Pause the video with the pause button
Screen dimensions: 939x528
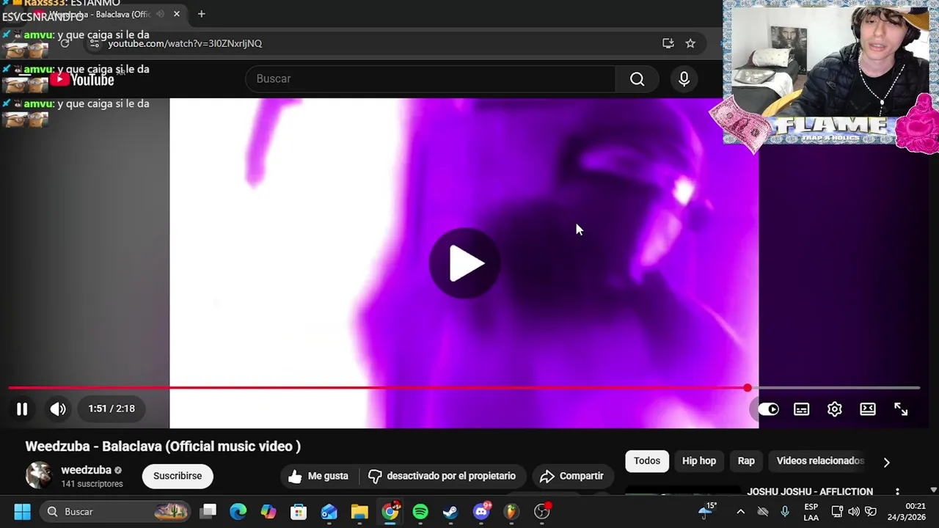coord(22,409)
